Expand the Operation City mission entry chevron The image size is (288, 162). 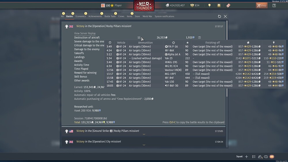[144, 145]
